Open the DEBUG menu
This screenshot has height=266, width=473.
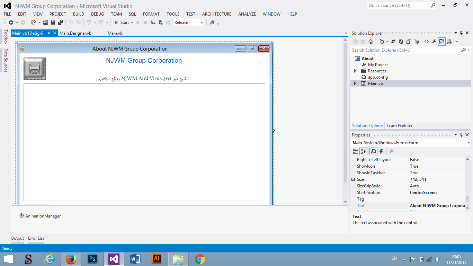coord(97,14)
